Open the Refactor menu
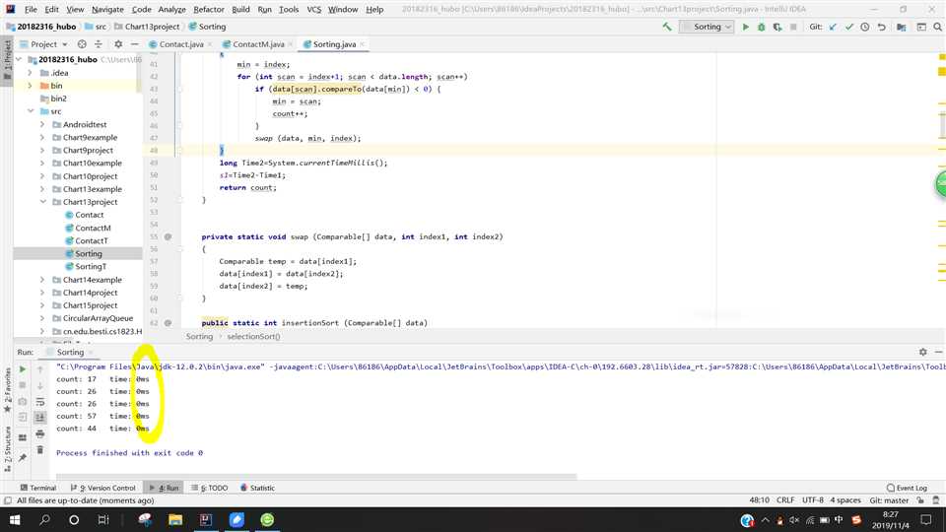The width and height of the screenshot is (946, 532). 209,10
